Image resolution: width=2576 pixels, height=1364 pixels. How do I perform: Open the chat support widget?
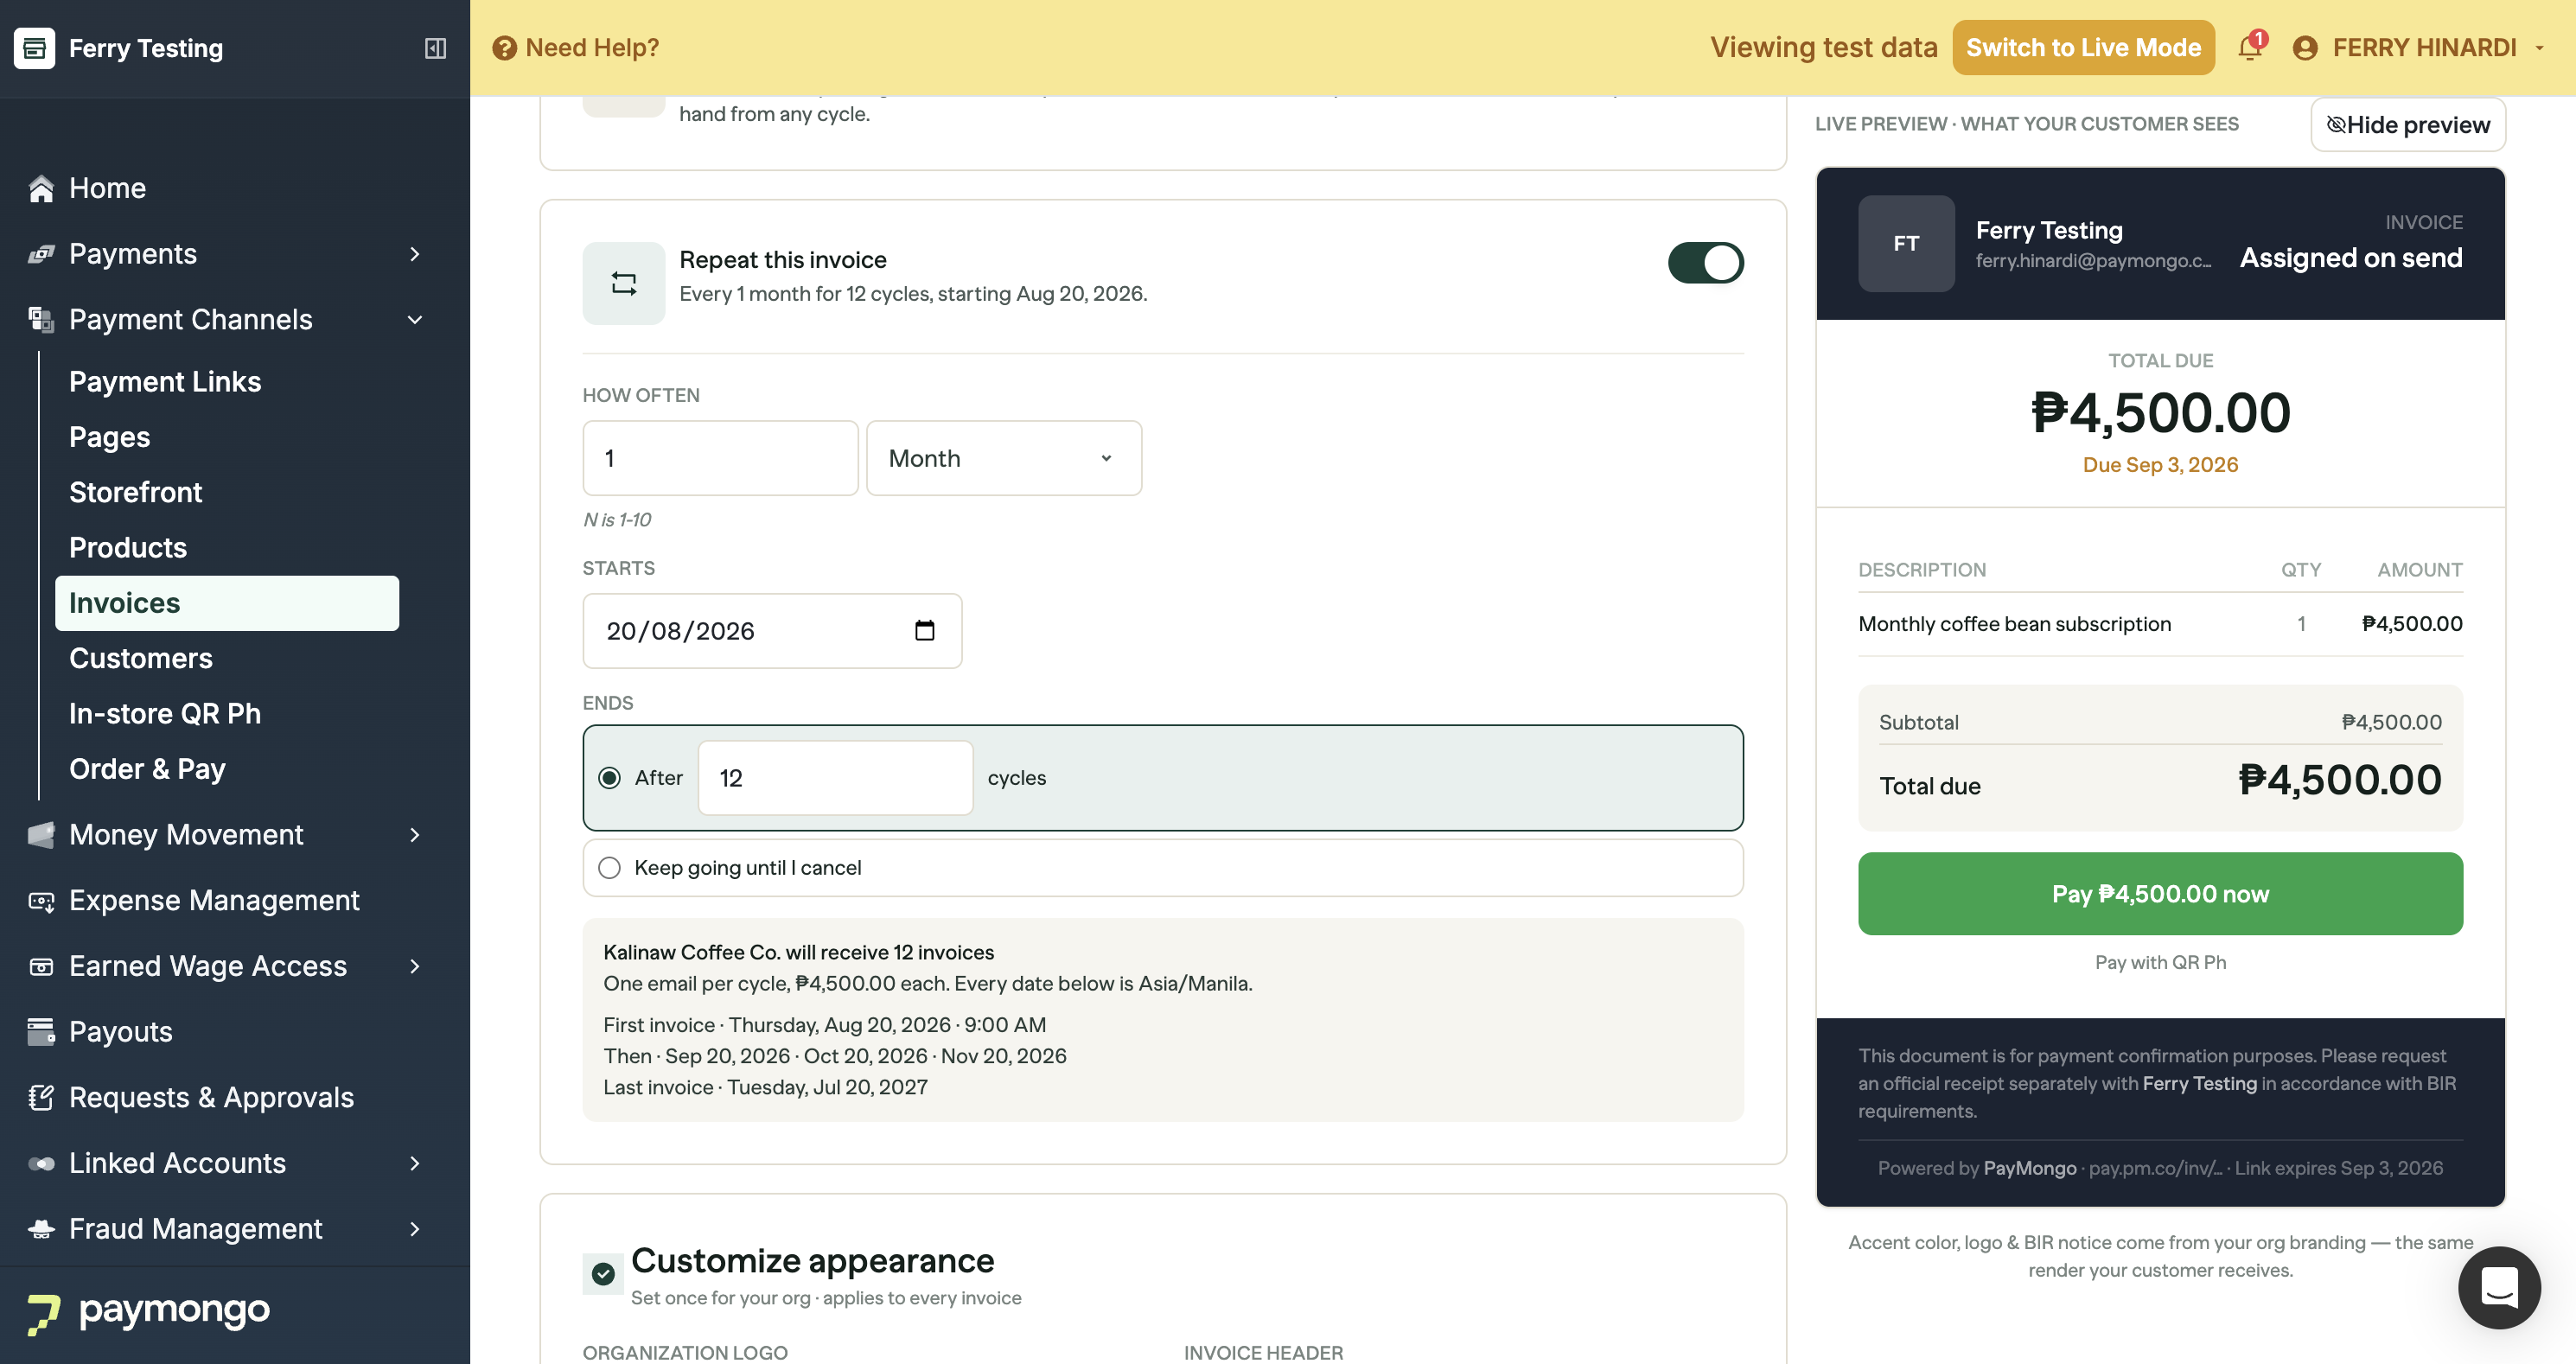[2499, 1287]
